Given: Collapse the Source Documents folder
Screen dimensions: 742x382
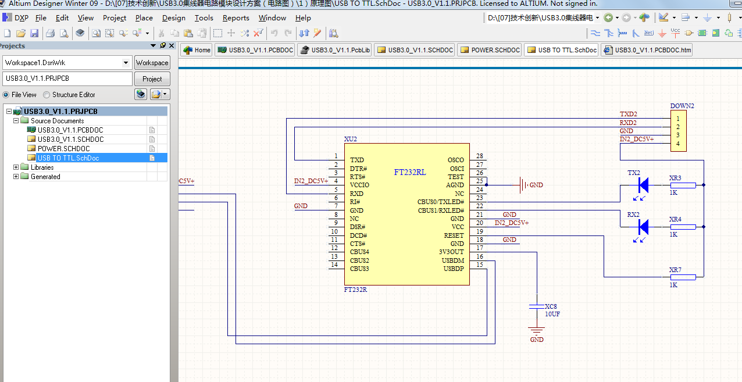Looking at the screenshot, I should coord(16,121).
